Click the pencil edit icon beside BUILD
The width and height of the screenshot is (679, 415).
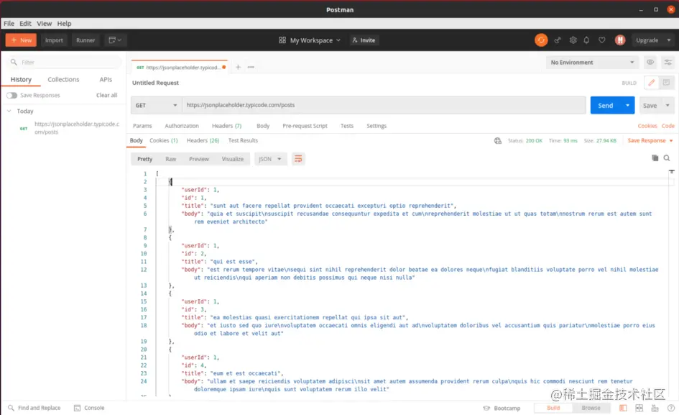click(x=651, y=83)
